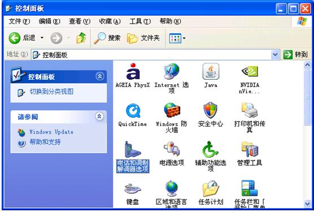Click the 切换到分类视图 link
Viewport: 314px width, 212px height.
click(51, 92)
